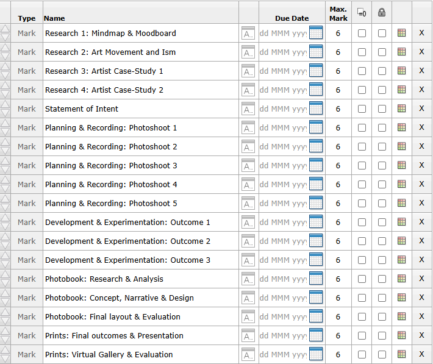433x364 pixels.
Task: Delete the Photobook: Research & Analysis row
Action: (x=421, y=279)
